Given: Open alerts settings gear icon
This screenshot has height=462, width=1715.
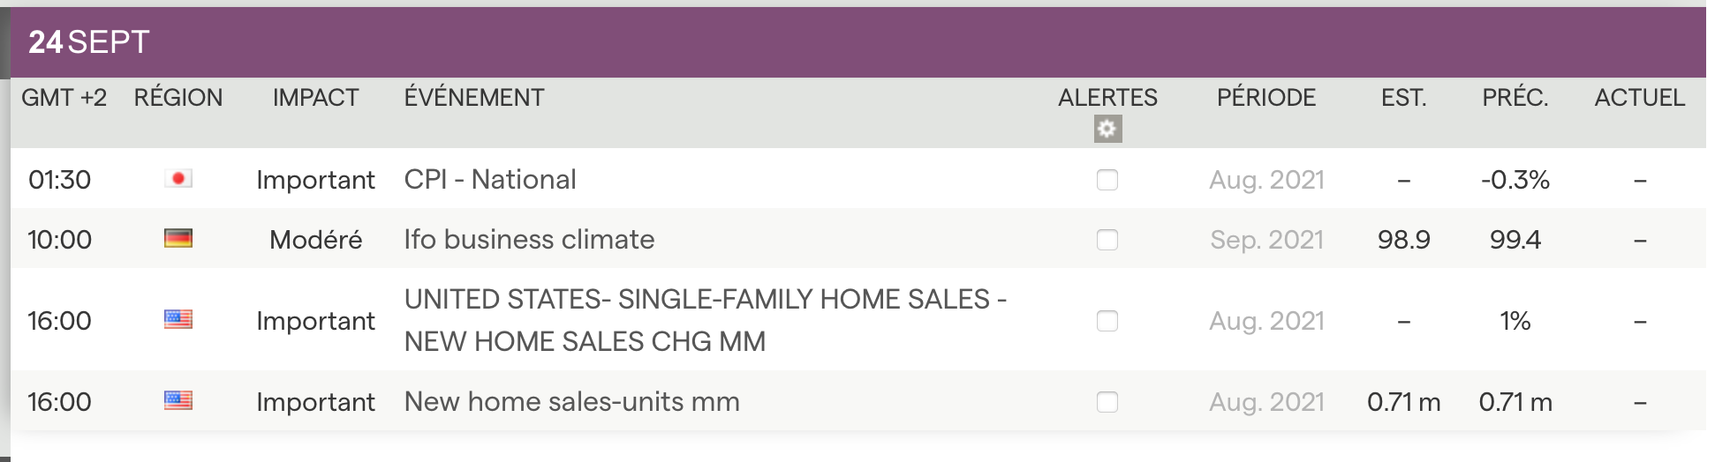Looking at the screenshot, I should coord(1107,130).
